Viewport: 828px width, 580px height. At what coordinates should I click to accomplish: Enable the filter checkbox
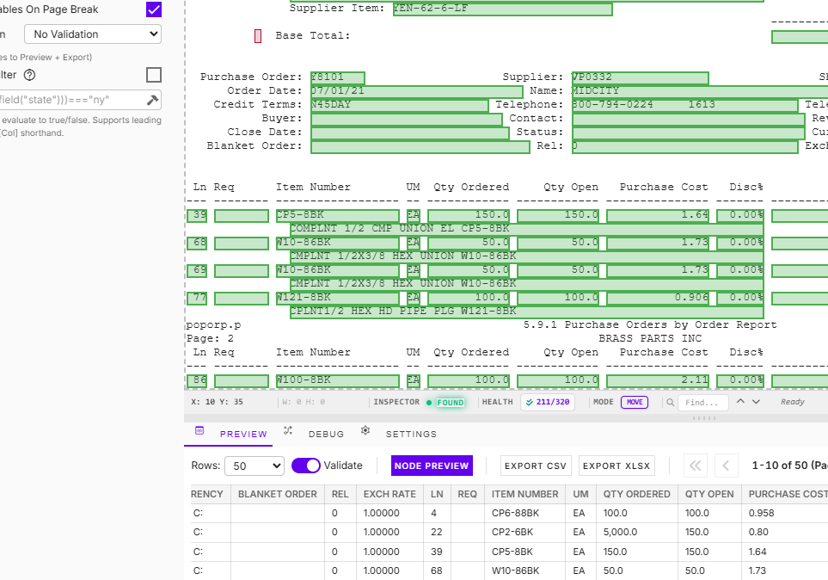(x=154, y=75)
